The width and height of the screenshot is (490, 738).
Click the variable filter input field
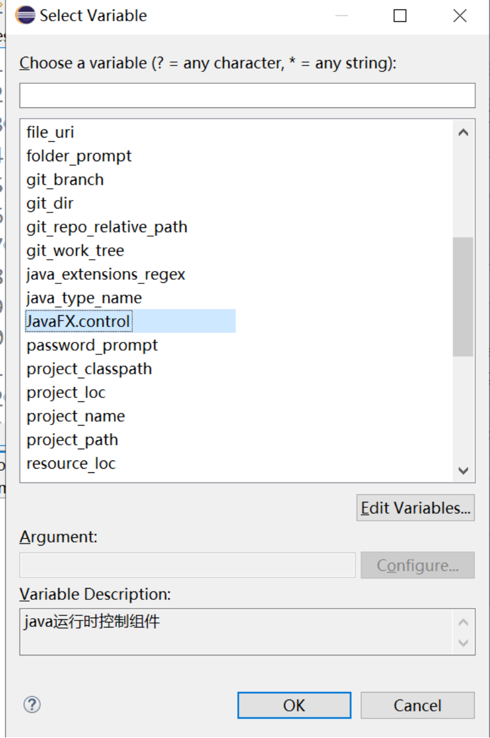point(247,95)
